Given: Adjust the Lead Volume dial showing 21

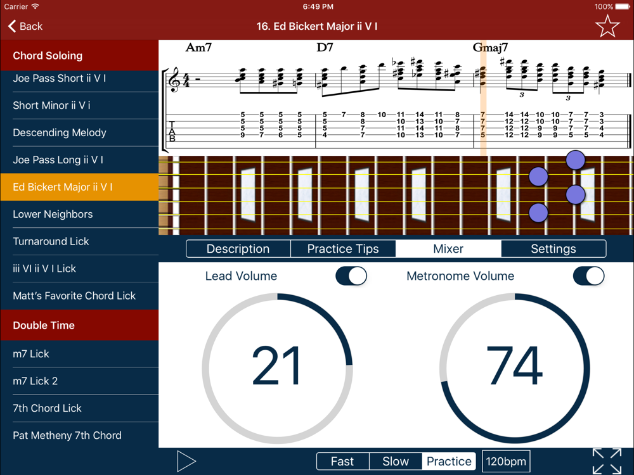Looking at the screenshot, I should point(278,368).
